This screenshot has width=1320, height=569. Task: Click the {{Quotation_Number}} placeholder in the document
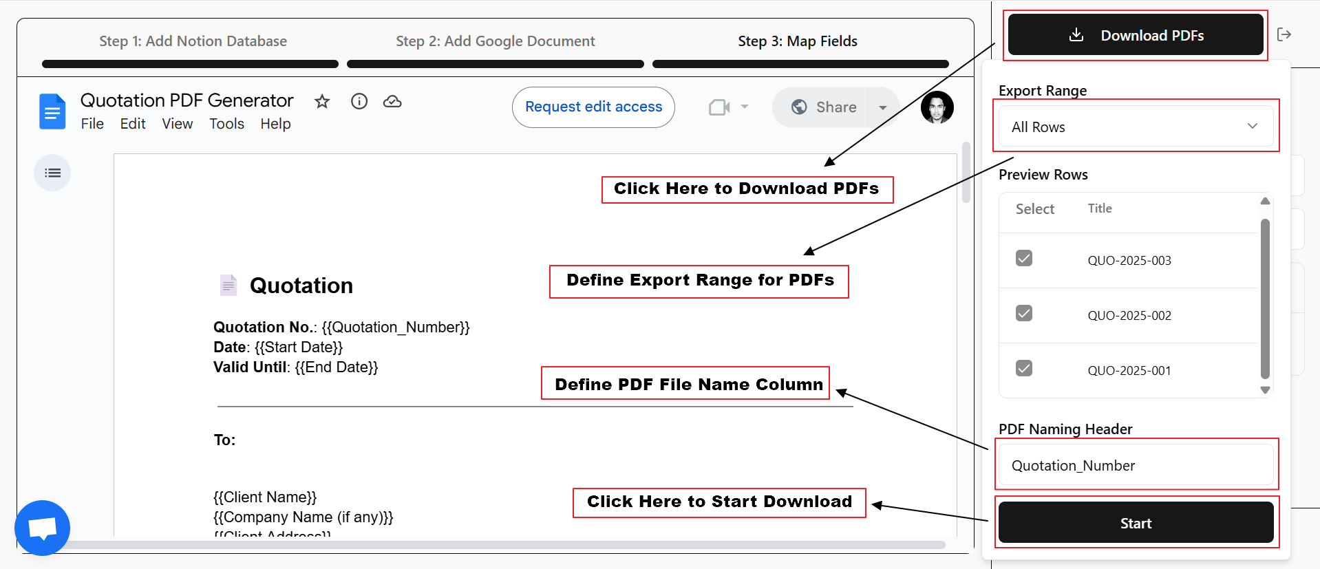pyautogui.click(x=396, y=328)
